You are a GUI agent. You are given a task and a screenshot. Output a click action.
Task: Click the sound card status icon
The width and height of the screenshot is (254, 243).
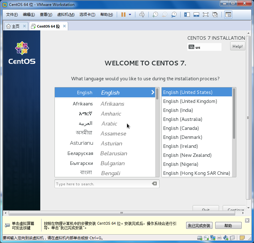click(x=226, y=238)
